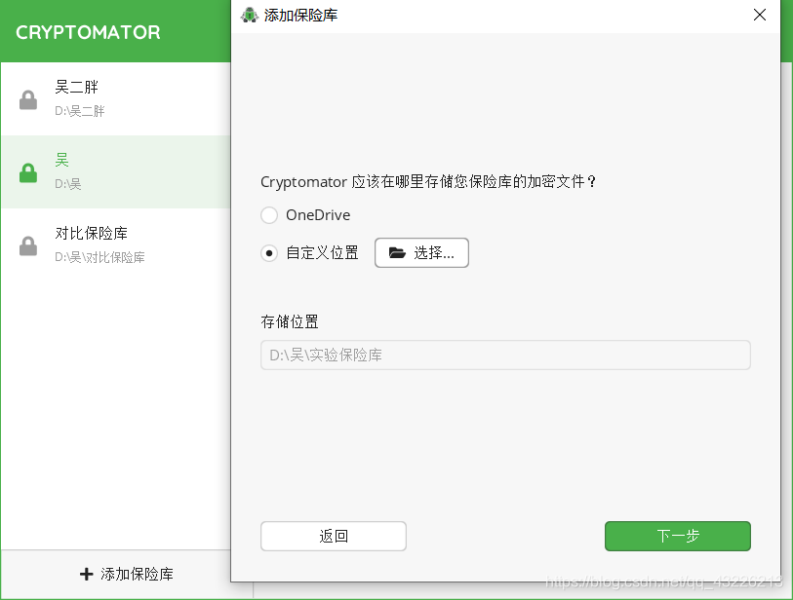The height and width of the screenshot is (600, 793).
Task: Click the folder icon in the 选择 button
Action: point(398,252)
